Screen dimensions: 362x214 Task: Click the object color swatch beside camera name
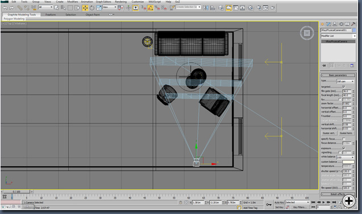pyautogui.click(x=354, y=30)
